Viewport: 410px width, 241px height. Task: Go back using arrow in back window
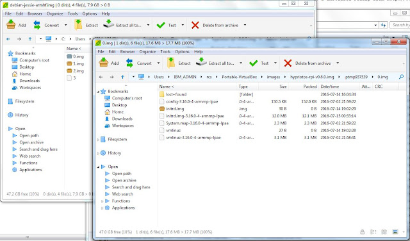click(x=8, y=39)
